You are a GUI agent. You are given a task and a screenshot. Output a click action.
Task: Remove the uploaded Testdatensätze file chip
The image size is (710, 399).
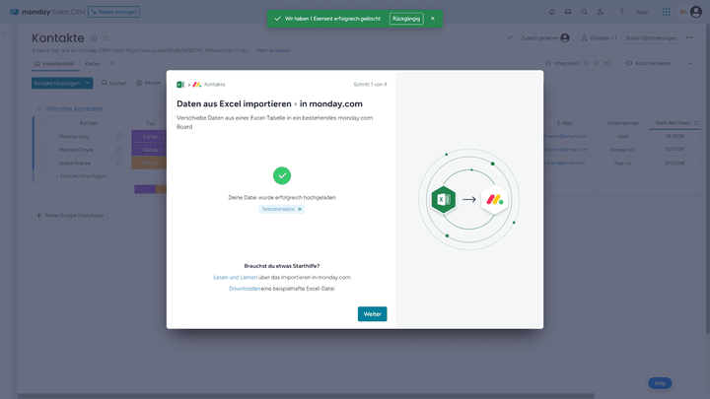[300, 209]
